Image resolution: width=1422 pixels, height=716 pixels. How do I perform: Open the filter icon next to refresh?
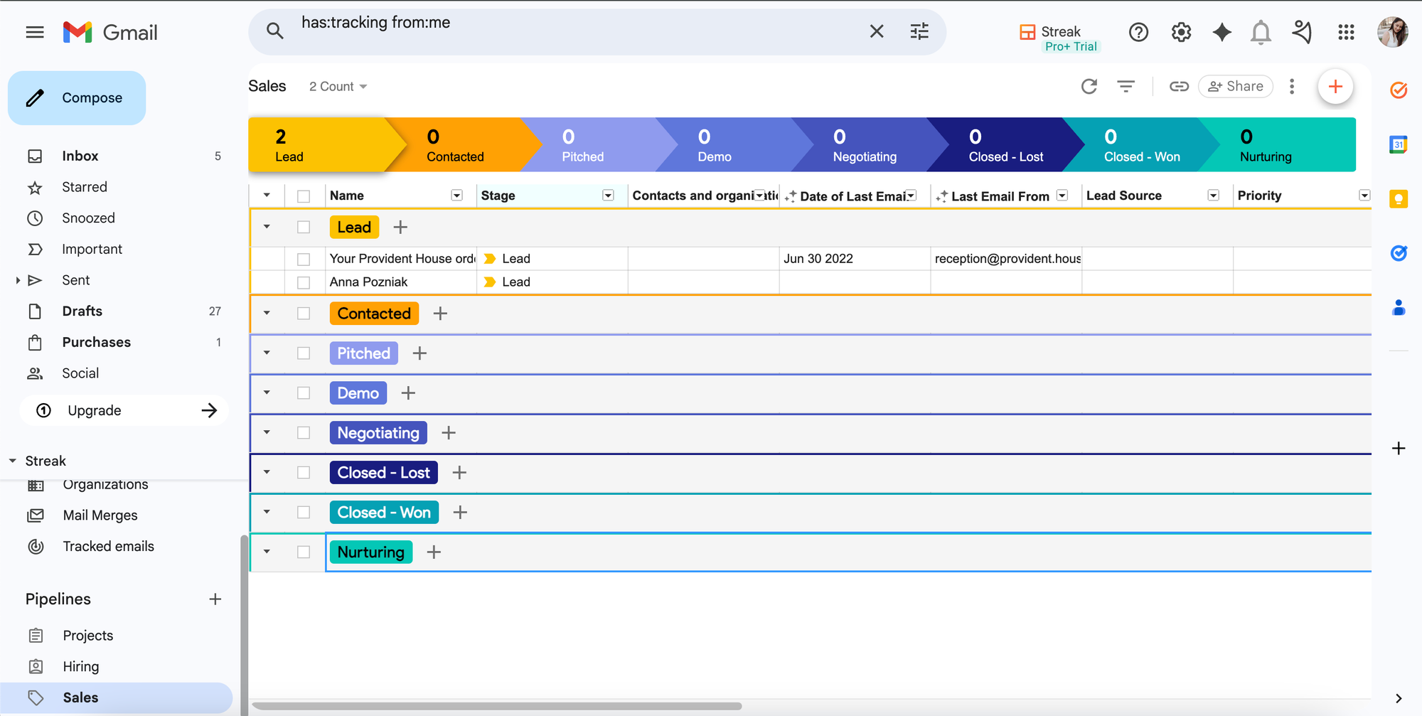(x=1126, y=86)
